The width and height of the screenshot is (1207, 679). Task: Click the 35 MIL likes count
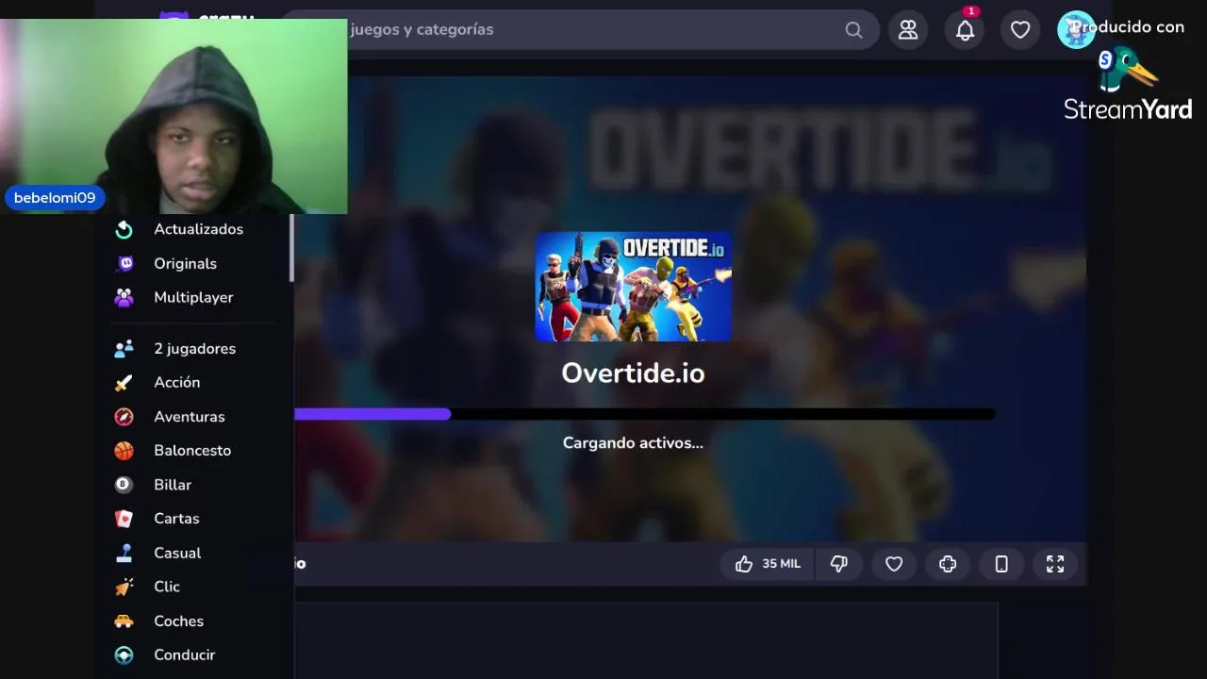coord(781,564)
